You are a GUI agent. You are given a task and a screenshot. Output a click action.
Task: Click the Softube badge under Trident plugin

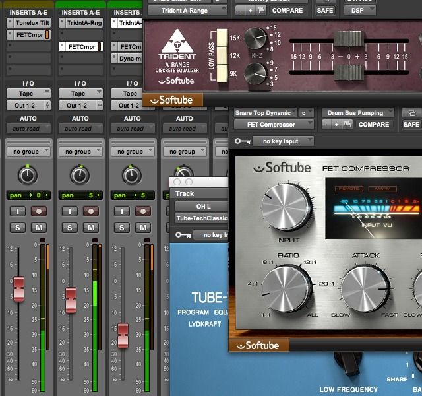[x=173, y=100]
